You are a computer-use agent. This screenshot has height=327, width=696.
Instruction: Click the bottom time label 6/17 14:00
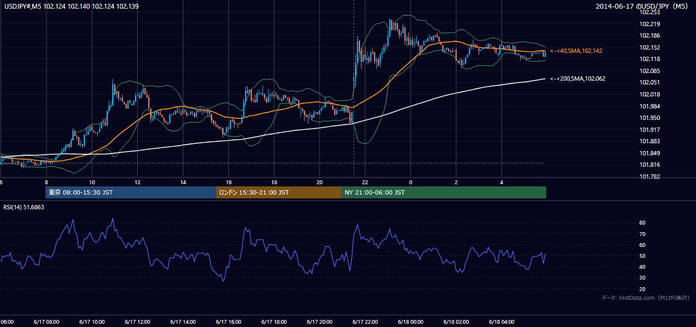tap(182, 322)
